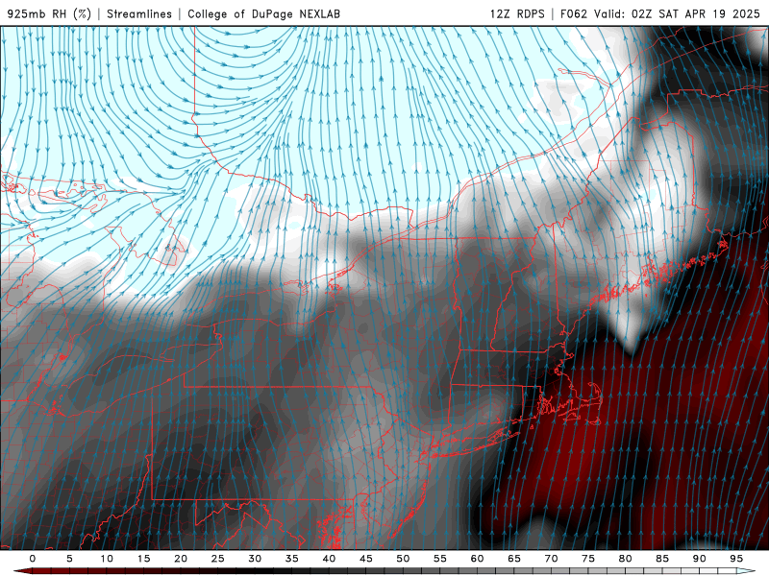The height and width of the screenshot is (576, 769).
Task: Click the '60' tick label on the scale
Action: coord(477,559)
